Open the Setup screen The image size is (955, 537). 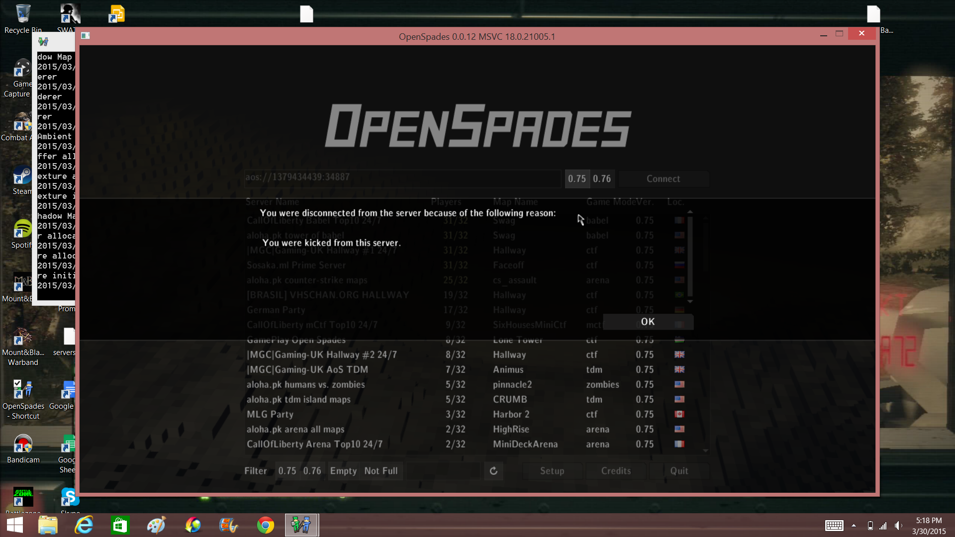coord(552,471)
